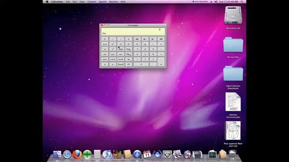This screenshot has height=162, width=289.
Task: Click the sin key
Action: point(105,54)
